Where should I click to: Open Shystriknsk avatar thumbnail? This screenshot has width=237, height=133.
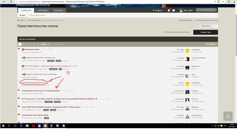coord(187,67)
